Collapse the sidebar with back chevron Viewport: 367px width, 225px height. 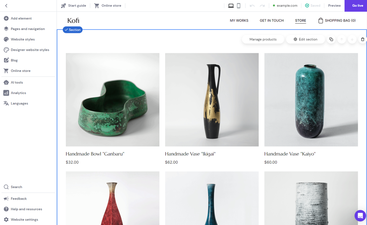click(x=6, y=6)
